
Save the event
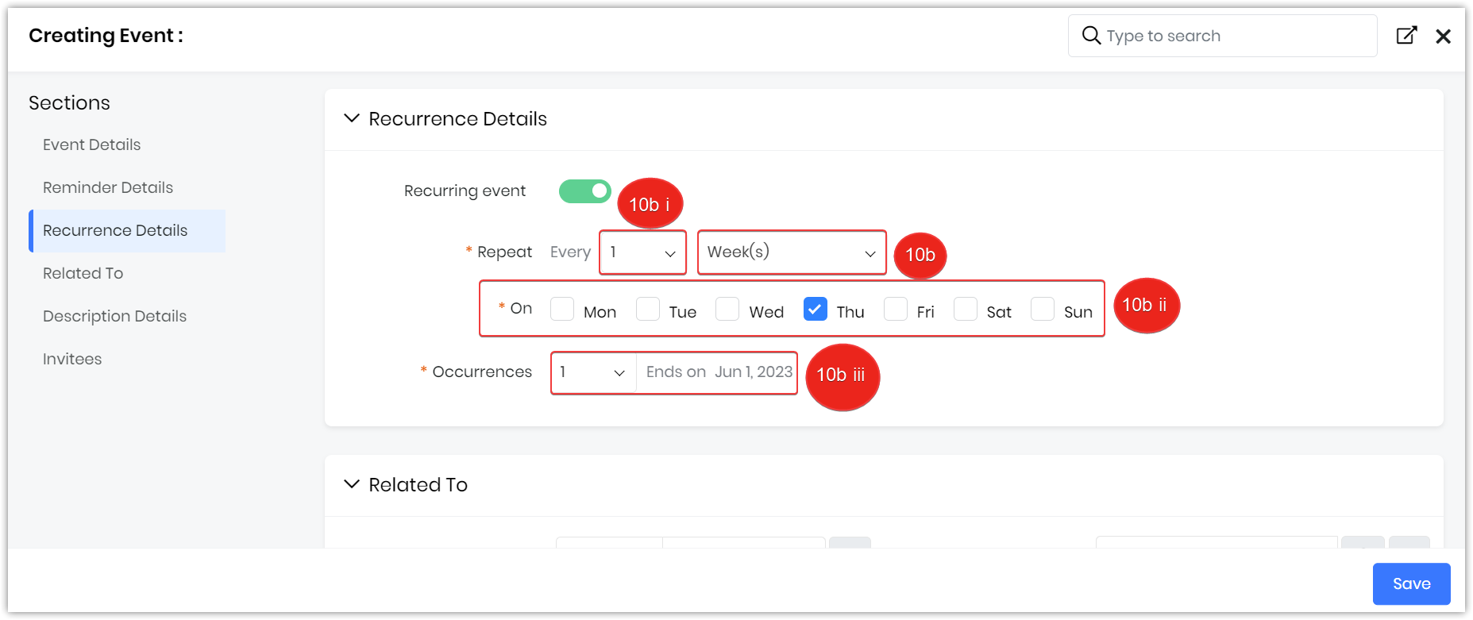pyautogui.click(x=1411, y=583)
